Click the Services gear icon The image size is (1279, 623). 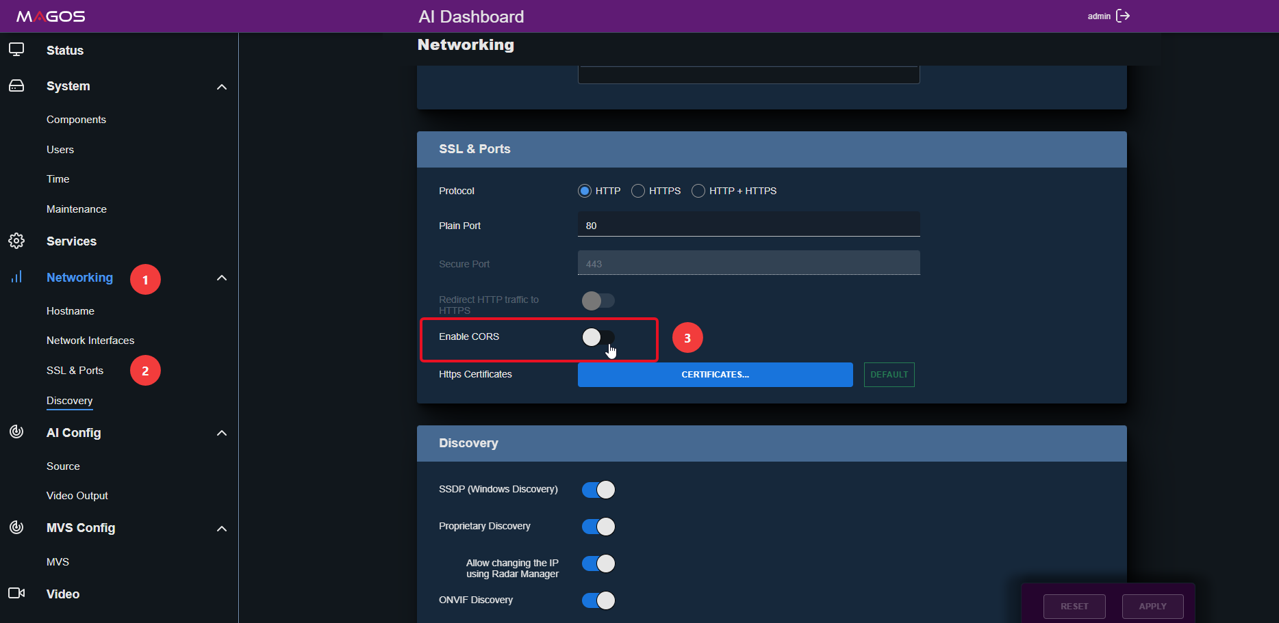(16, 241)
